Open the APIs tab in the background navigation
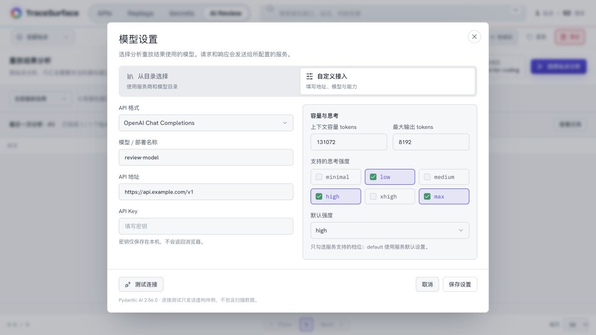The width and height of the screenshot is (596, 335). coord(105,13)
